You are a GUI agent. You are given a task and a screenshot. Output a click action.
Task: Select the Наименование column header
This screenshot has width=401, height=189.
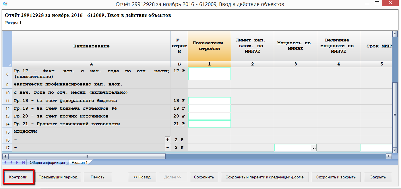(x=92, y=46)
